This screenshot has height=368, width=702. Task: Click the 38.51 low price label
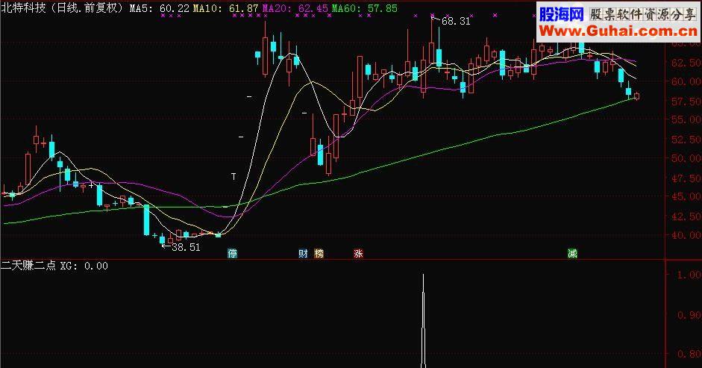[x=186, y=247]
